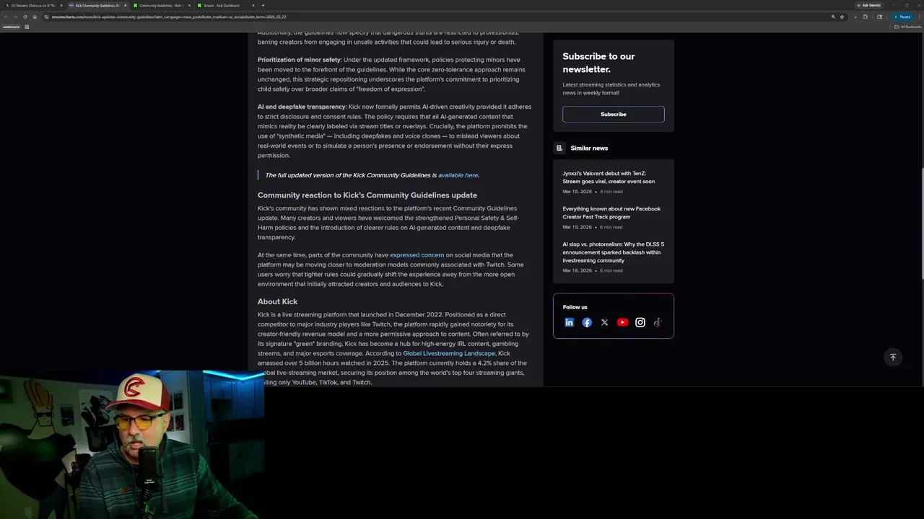This screenshot has width=924, height=519.
Task: Click the 'AI and deepfake transparency' bold text
Action: pos(302,107)
